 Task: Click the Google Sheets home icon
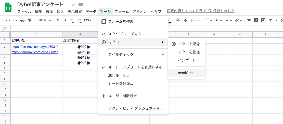click(8, 8)
